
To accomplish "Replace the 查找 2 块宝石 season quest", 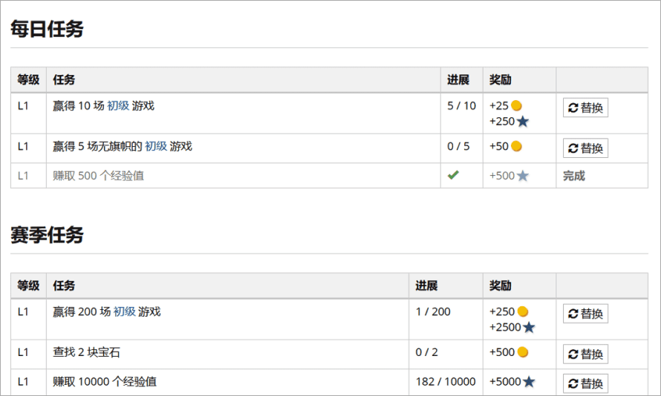I will [x=585, y=354].
